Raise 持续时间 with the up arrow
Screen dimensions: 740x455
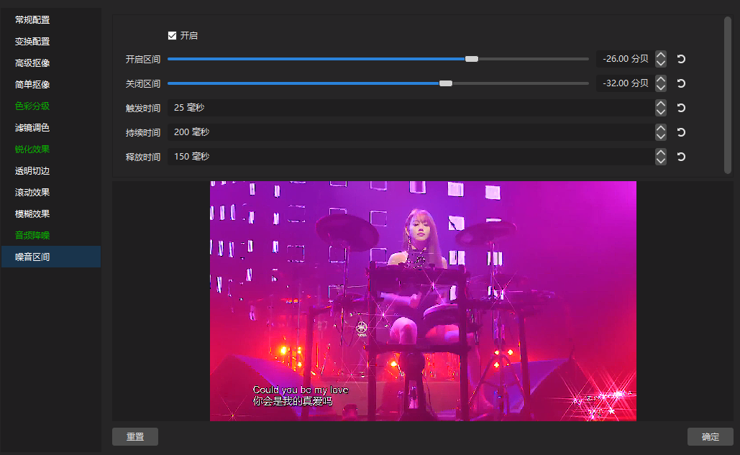coord(661,128)
